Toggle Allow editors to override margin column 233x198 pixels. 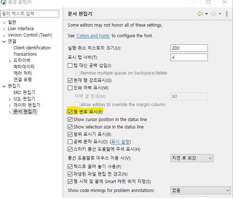click(77, 104)
